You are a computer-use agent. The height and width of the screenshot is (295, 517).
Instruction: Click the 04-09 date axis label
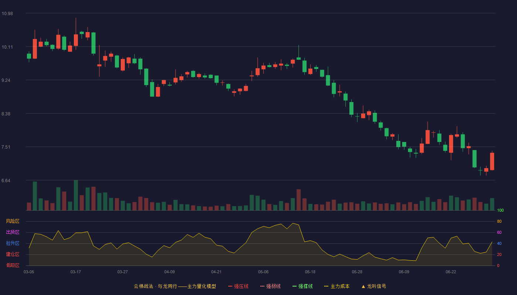pyautogui.click(x=170, y=272)
